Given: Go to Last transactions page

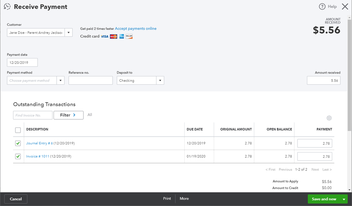Looking at the screenshot, I should [x=327, y=169].
